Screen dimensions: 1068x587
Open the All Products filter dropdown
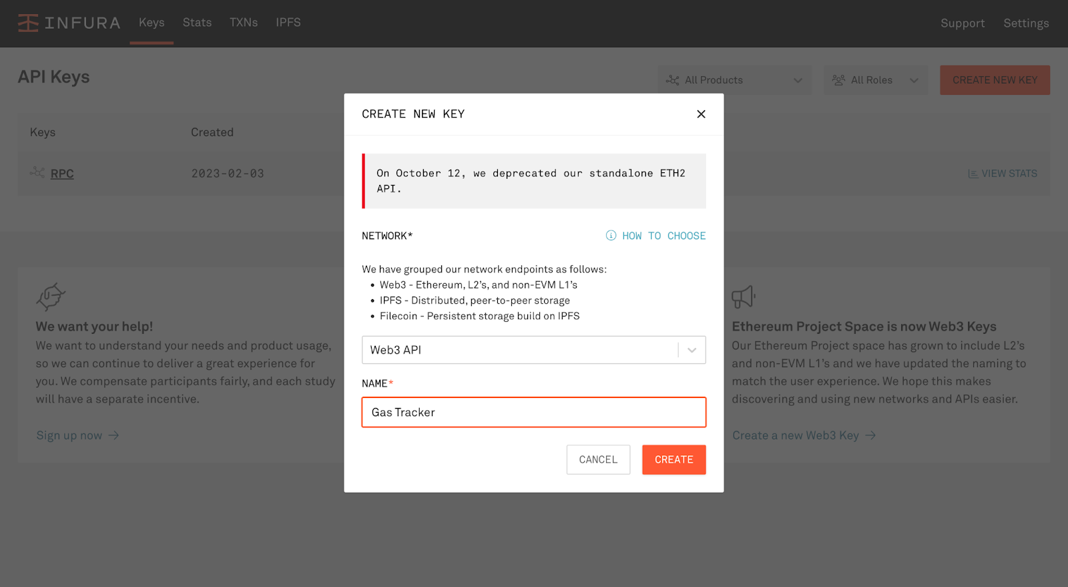click(734, 80)
